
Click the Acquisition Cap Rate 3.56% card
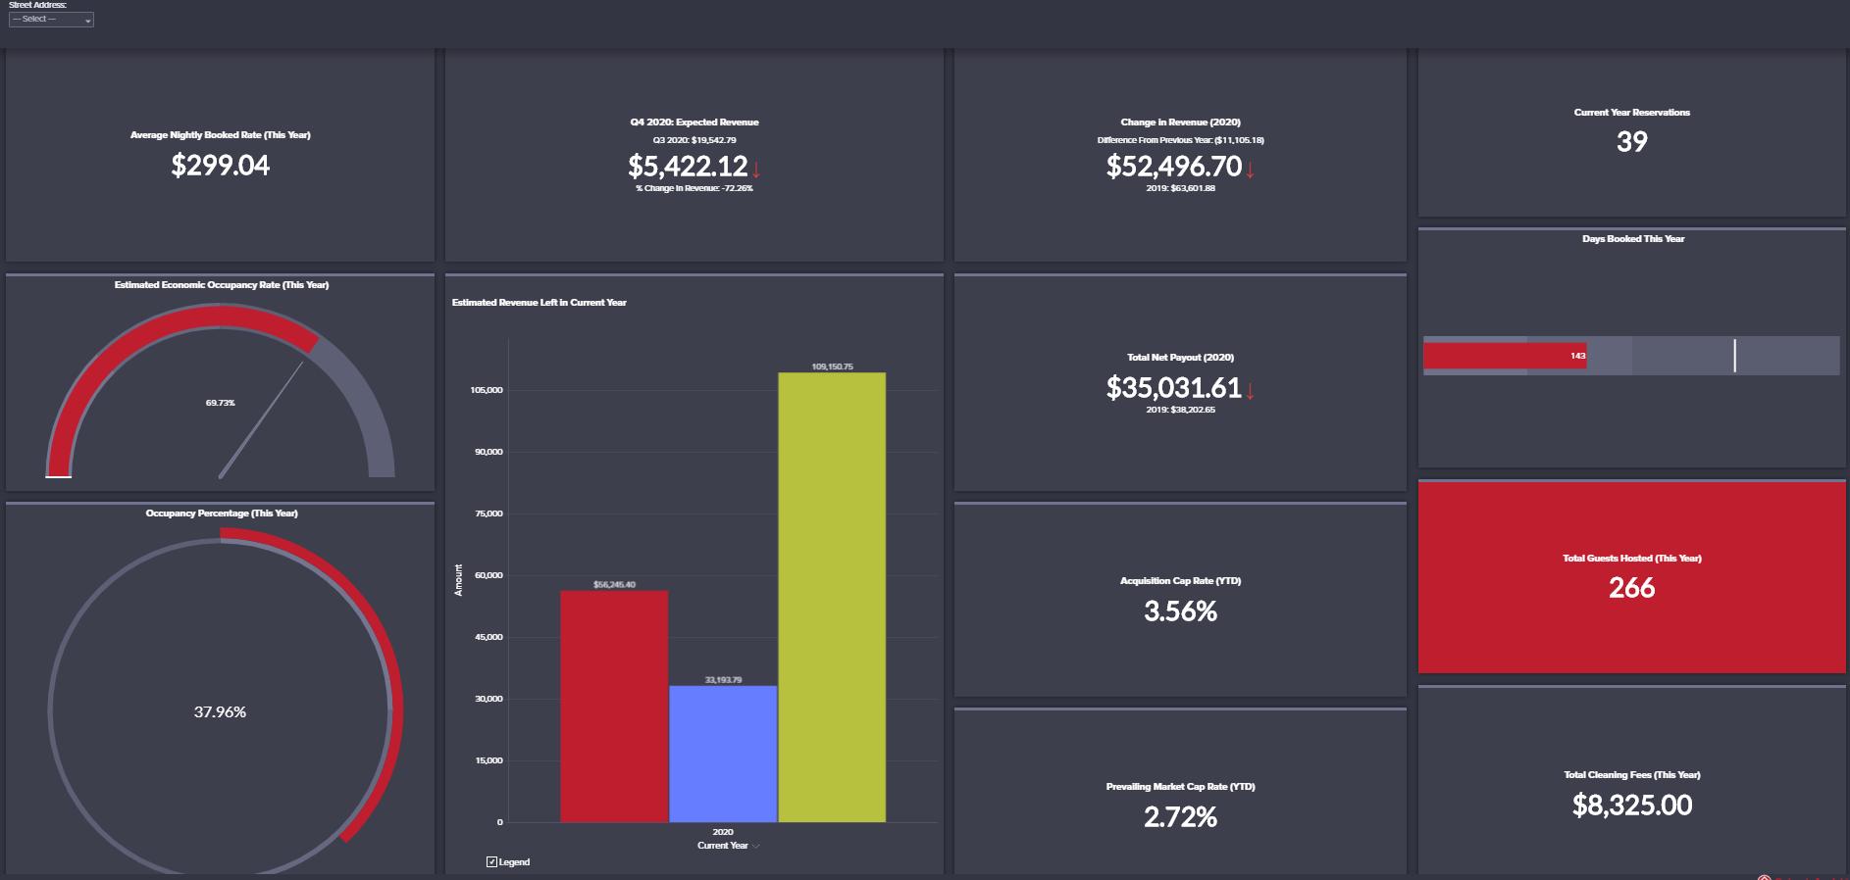pyautogui.click(x=1180, y=600)
